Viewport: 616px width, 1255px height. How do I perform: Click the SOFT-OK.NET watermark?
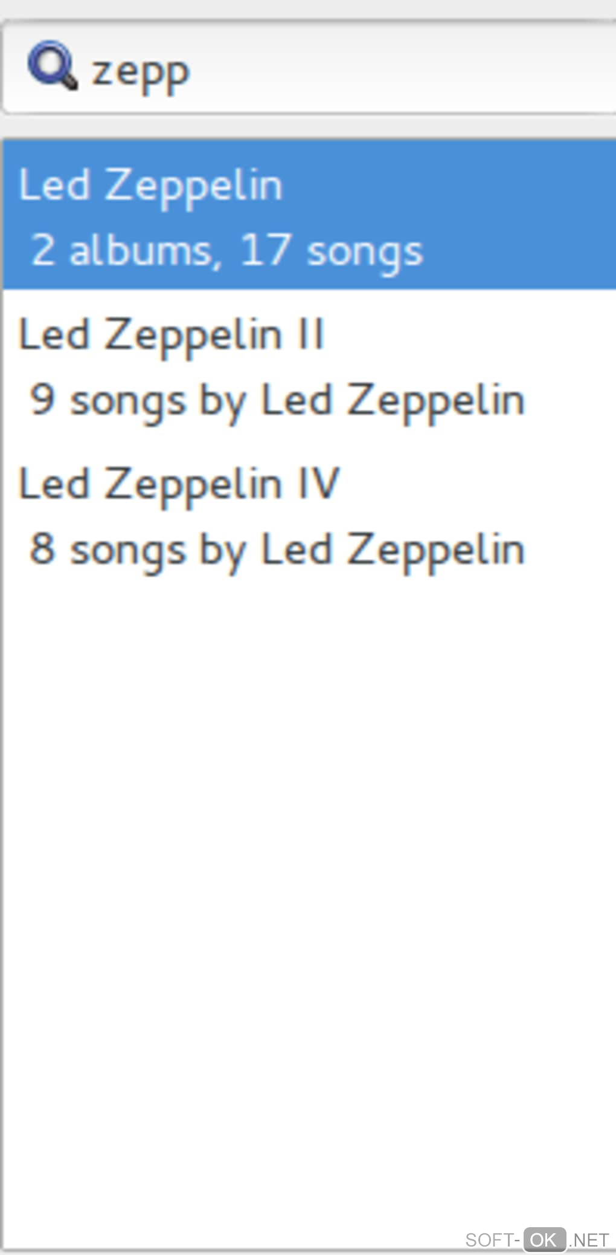pyautogui.click(x=536, y=1239)
